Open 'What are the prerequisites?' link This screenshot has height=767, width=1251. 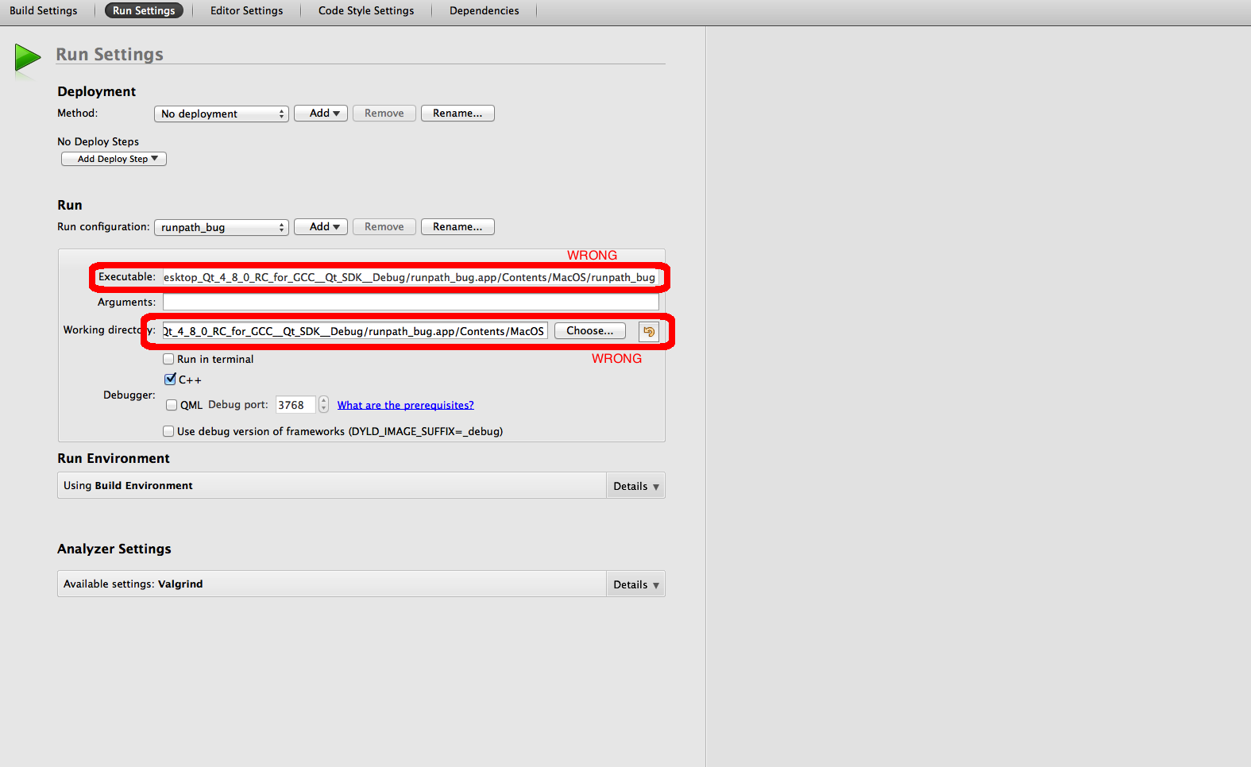point(405,405)
